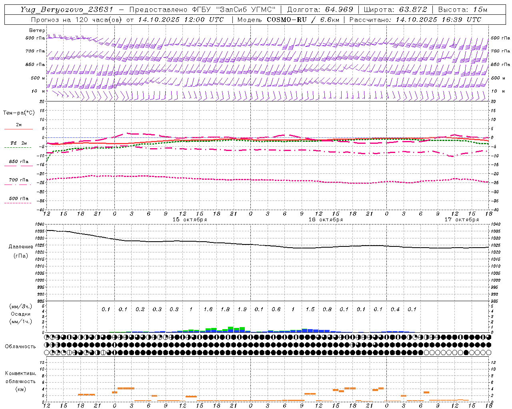
Task: Click the latitude value 63.872
Action: 412,10
